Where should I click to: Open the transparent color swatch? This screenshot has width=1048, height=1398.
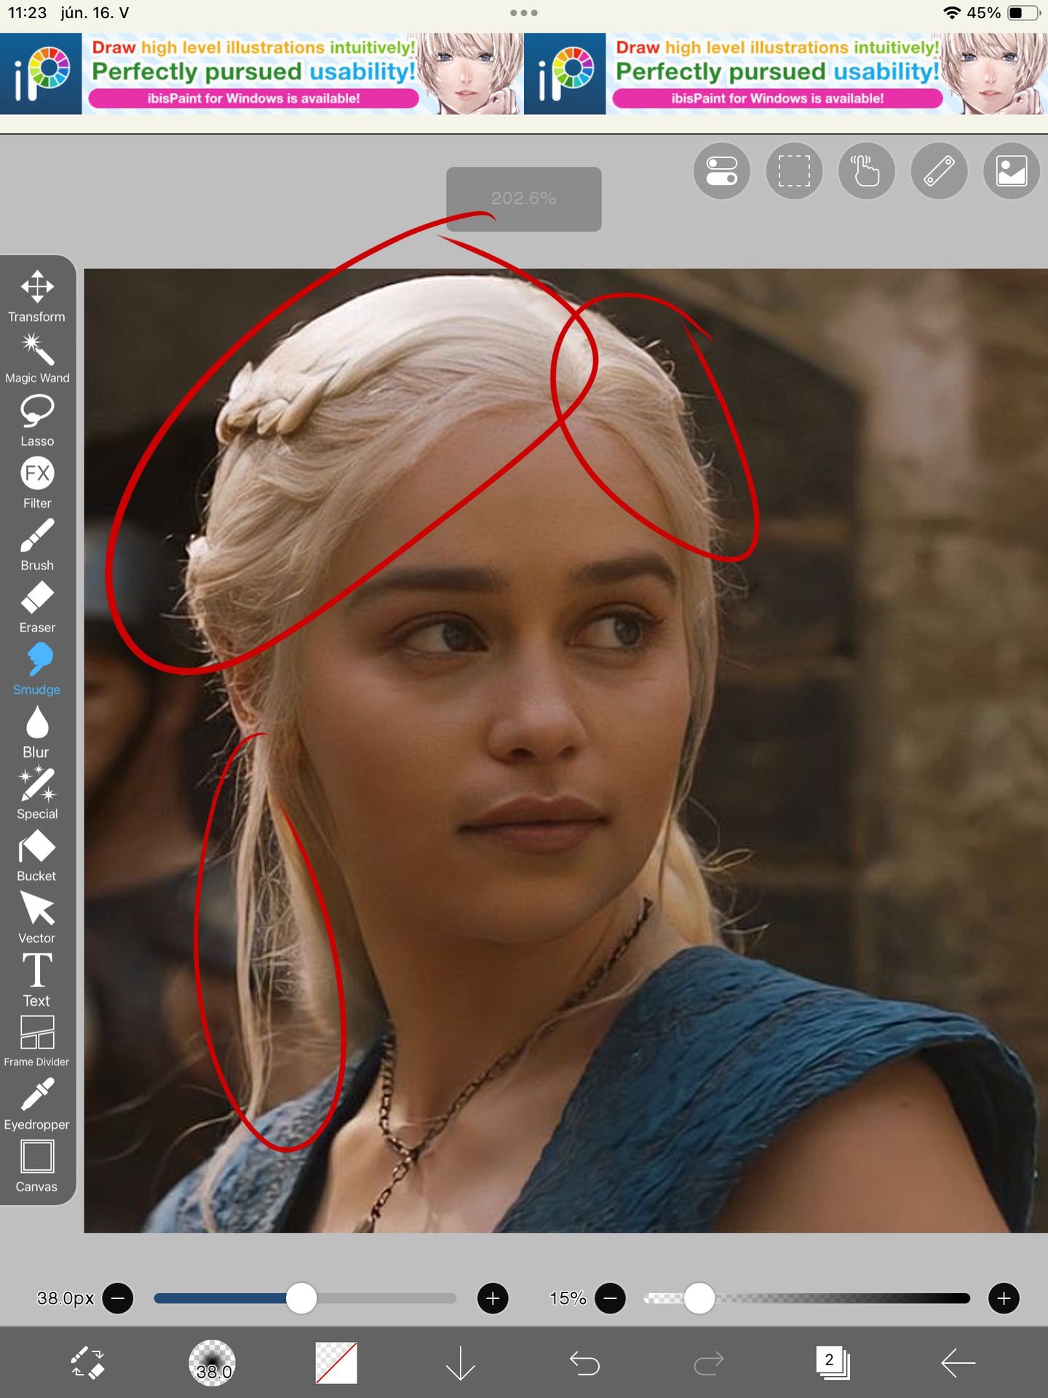[336, 1363]
